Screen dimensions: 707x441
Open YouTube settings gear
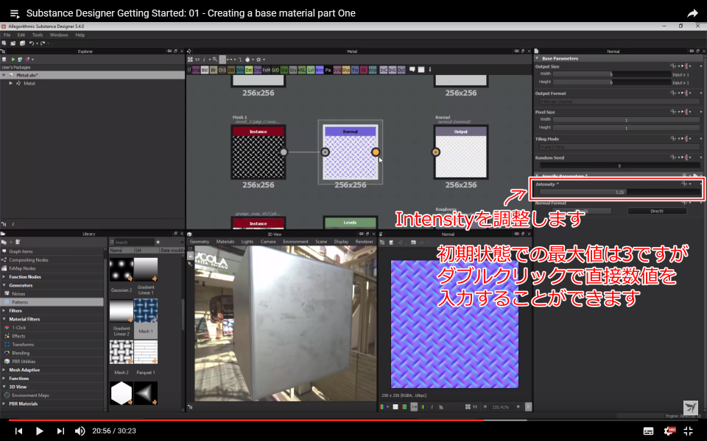(669, 431)
